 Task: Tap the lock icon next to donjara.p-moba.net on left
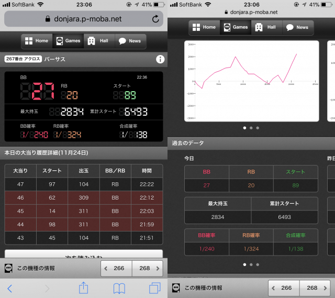tap(47, 19)
